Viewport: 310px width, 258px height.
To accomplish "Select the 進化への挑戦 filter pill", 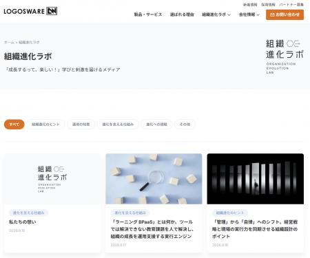I will [x=156, y=125].
